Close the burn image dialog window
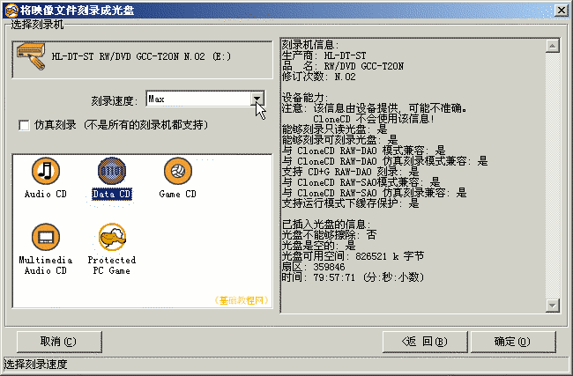Image resolution: width=573 pixels, height=376 pixels. [561, 11]
